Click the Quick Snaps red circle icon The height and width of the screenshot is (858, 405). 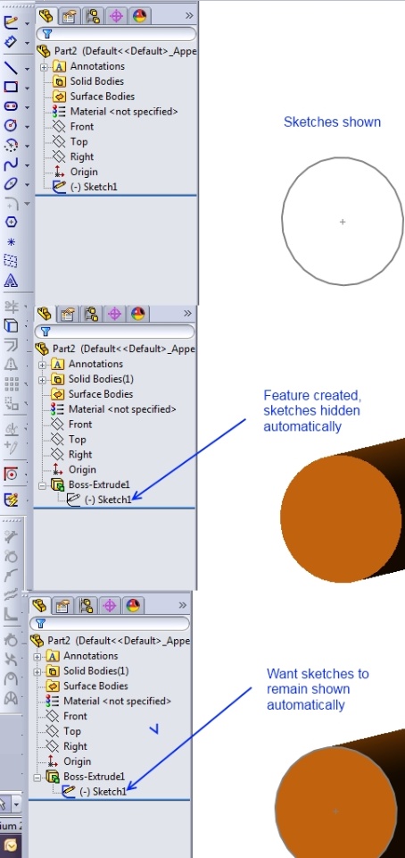click(11, 474)
